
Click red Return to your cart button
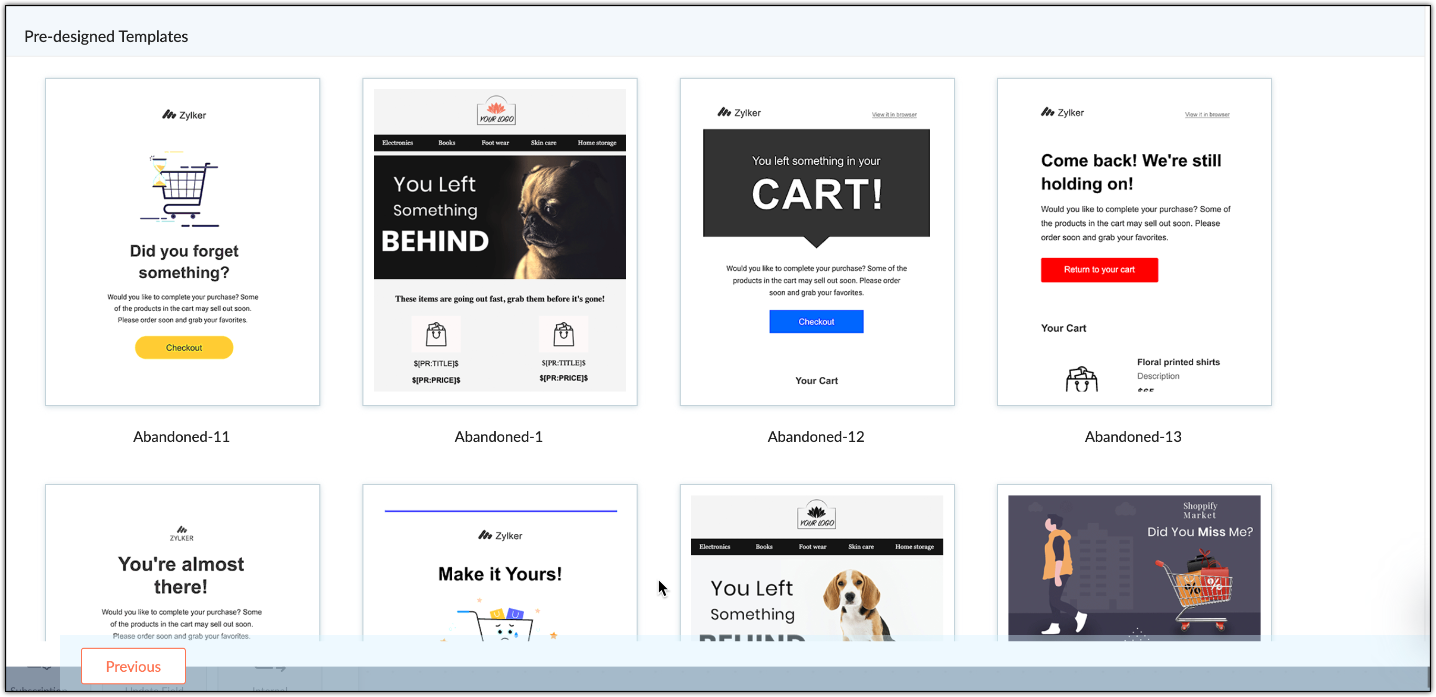coord(1099,270)
